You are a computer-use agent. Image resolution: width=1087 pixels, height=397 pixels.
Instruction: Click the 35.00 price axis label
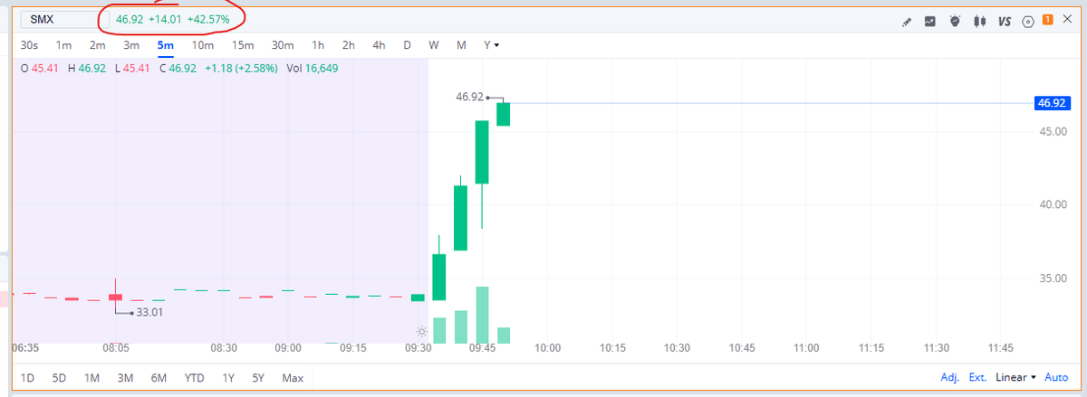click(x=1052, y=278)
